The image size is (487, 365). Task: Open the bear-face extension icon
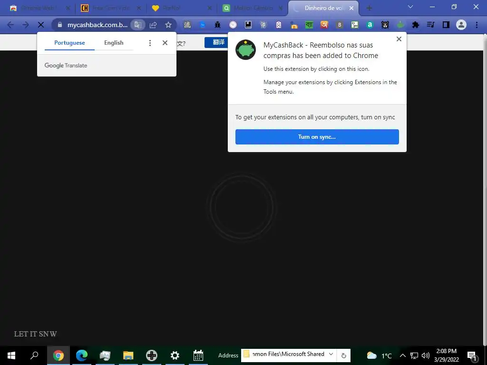pyautogui.click(x=385, y=25)
